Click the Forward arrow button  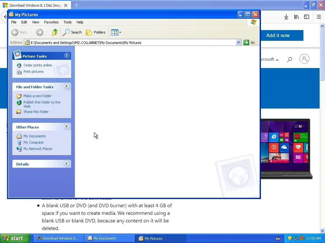click(x=40, y=32)
